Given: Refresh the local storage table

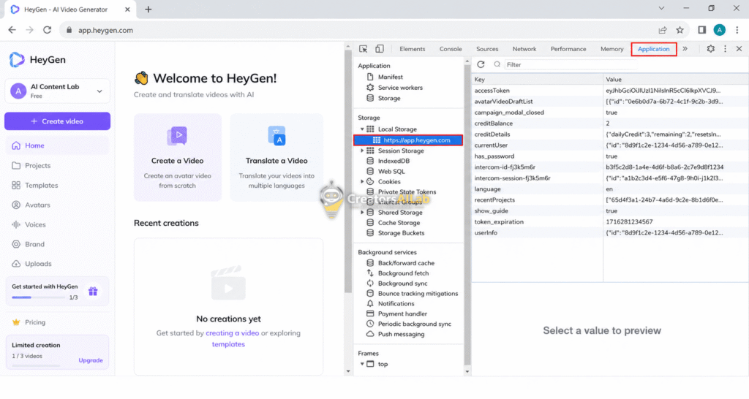Looking at the screenshot, I should click(481, 64).
